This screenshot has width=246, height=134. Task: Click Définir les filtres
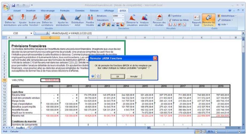[x=179, y=20]
